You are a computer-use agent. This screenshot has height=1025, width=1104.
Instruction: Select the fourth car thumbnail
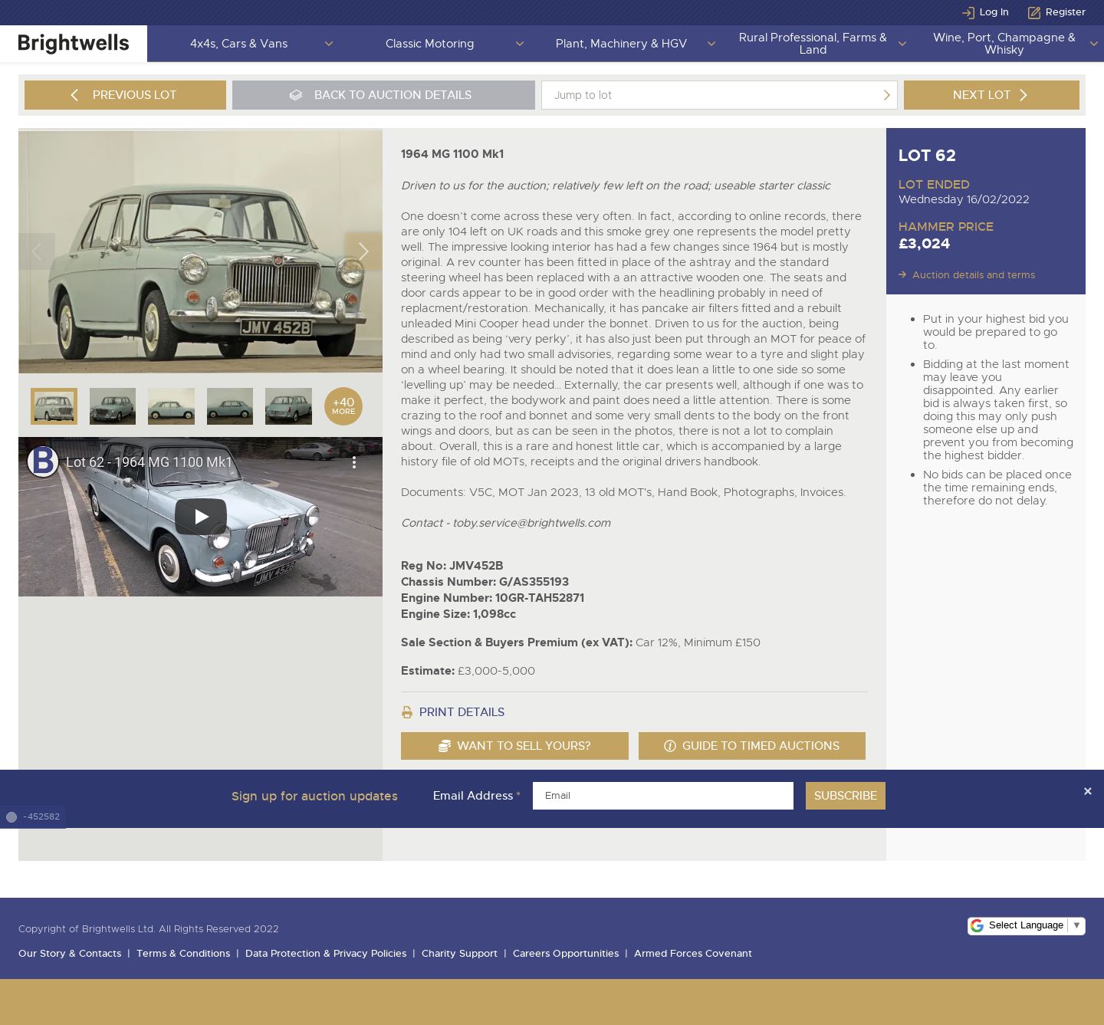point(230,406)
